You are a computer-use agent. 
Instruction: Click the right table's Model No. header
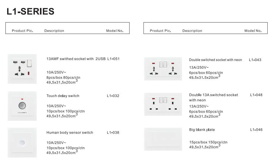tap(253, 31)
